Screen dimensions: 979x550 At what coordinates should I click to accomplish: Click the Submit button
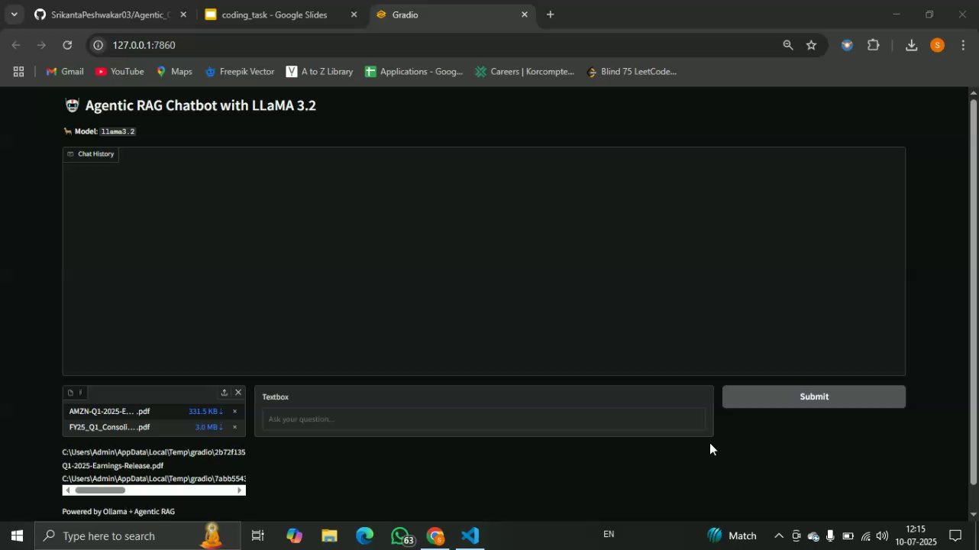click(813, 396)
